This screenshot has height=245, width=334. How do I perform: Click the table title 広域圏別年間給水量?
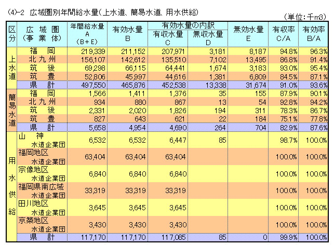coord(64,12)
